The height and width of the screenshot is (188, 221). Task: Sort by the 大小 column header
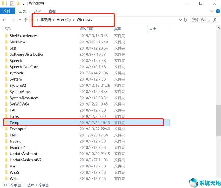(153, 29)
